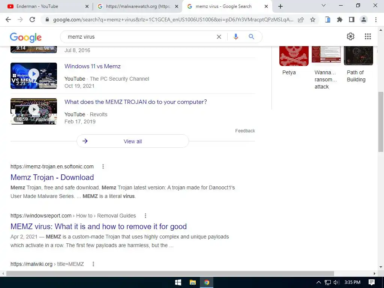This screenshot has height=288, width=384.
Task: Open options for softonic.com result
Action: (x=103, y=166)
